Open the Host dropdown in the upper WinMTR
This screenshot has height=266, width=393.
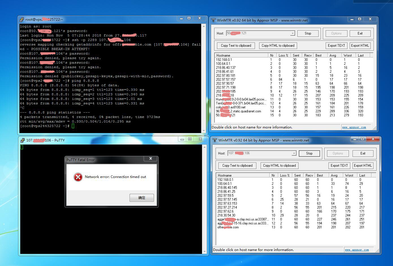(293, 33)
